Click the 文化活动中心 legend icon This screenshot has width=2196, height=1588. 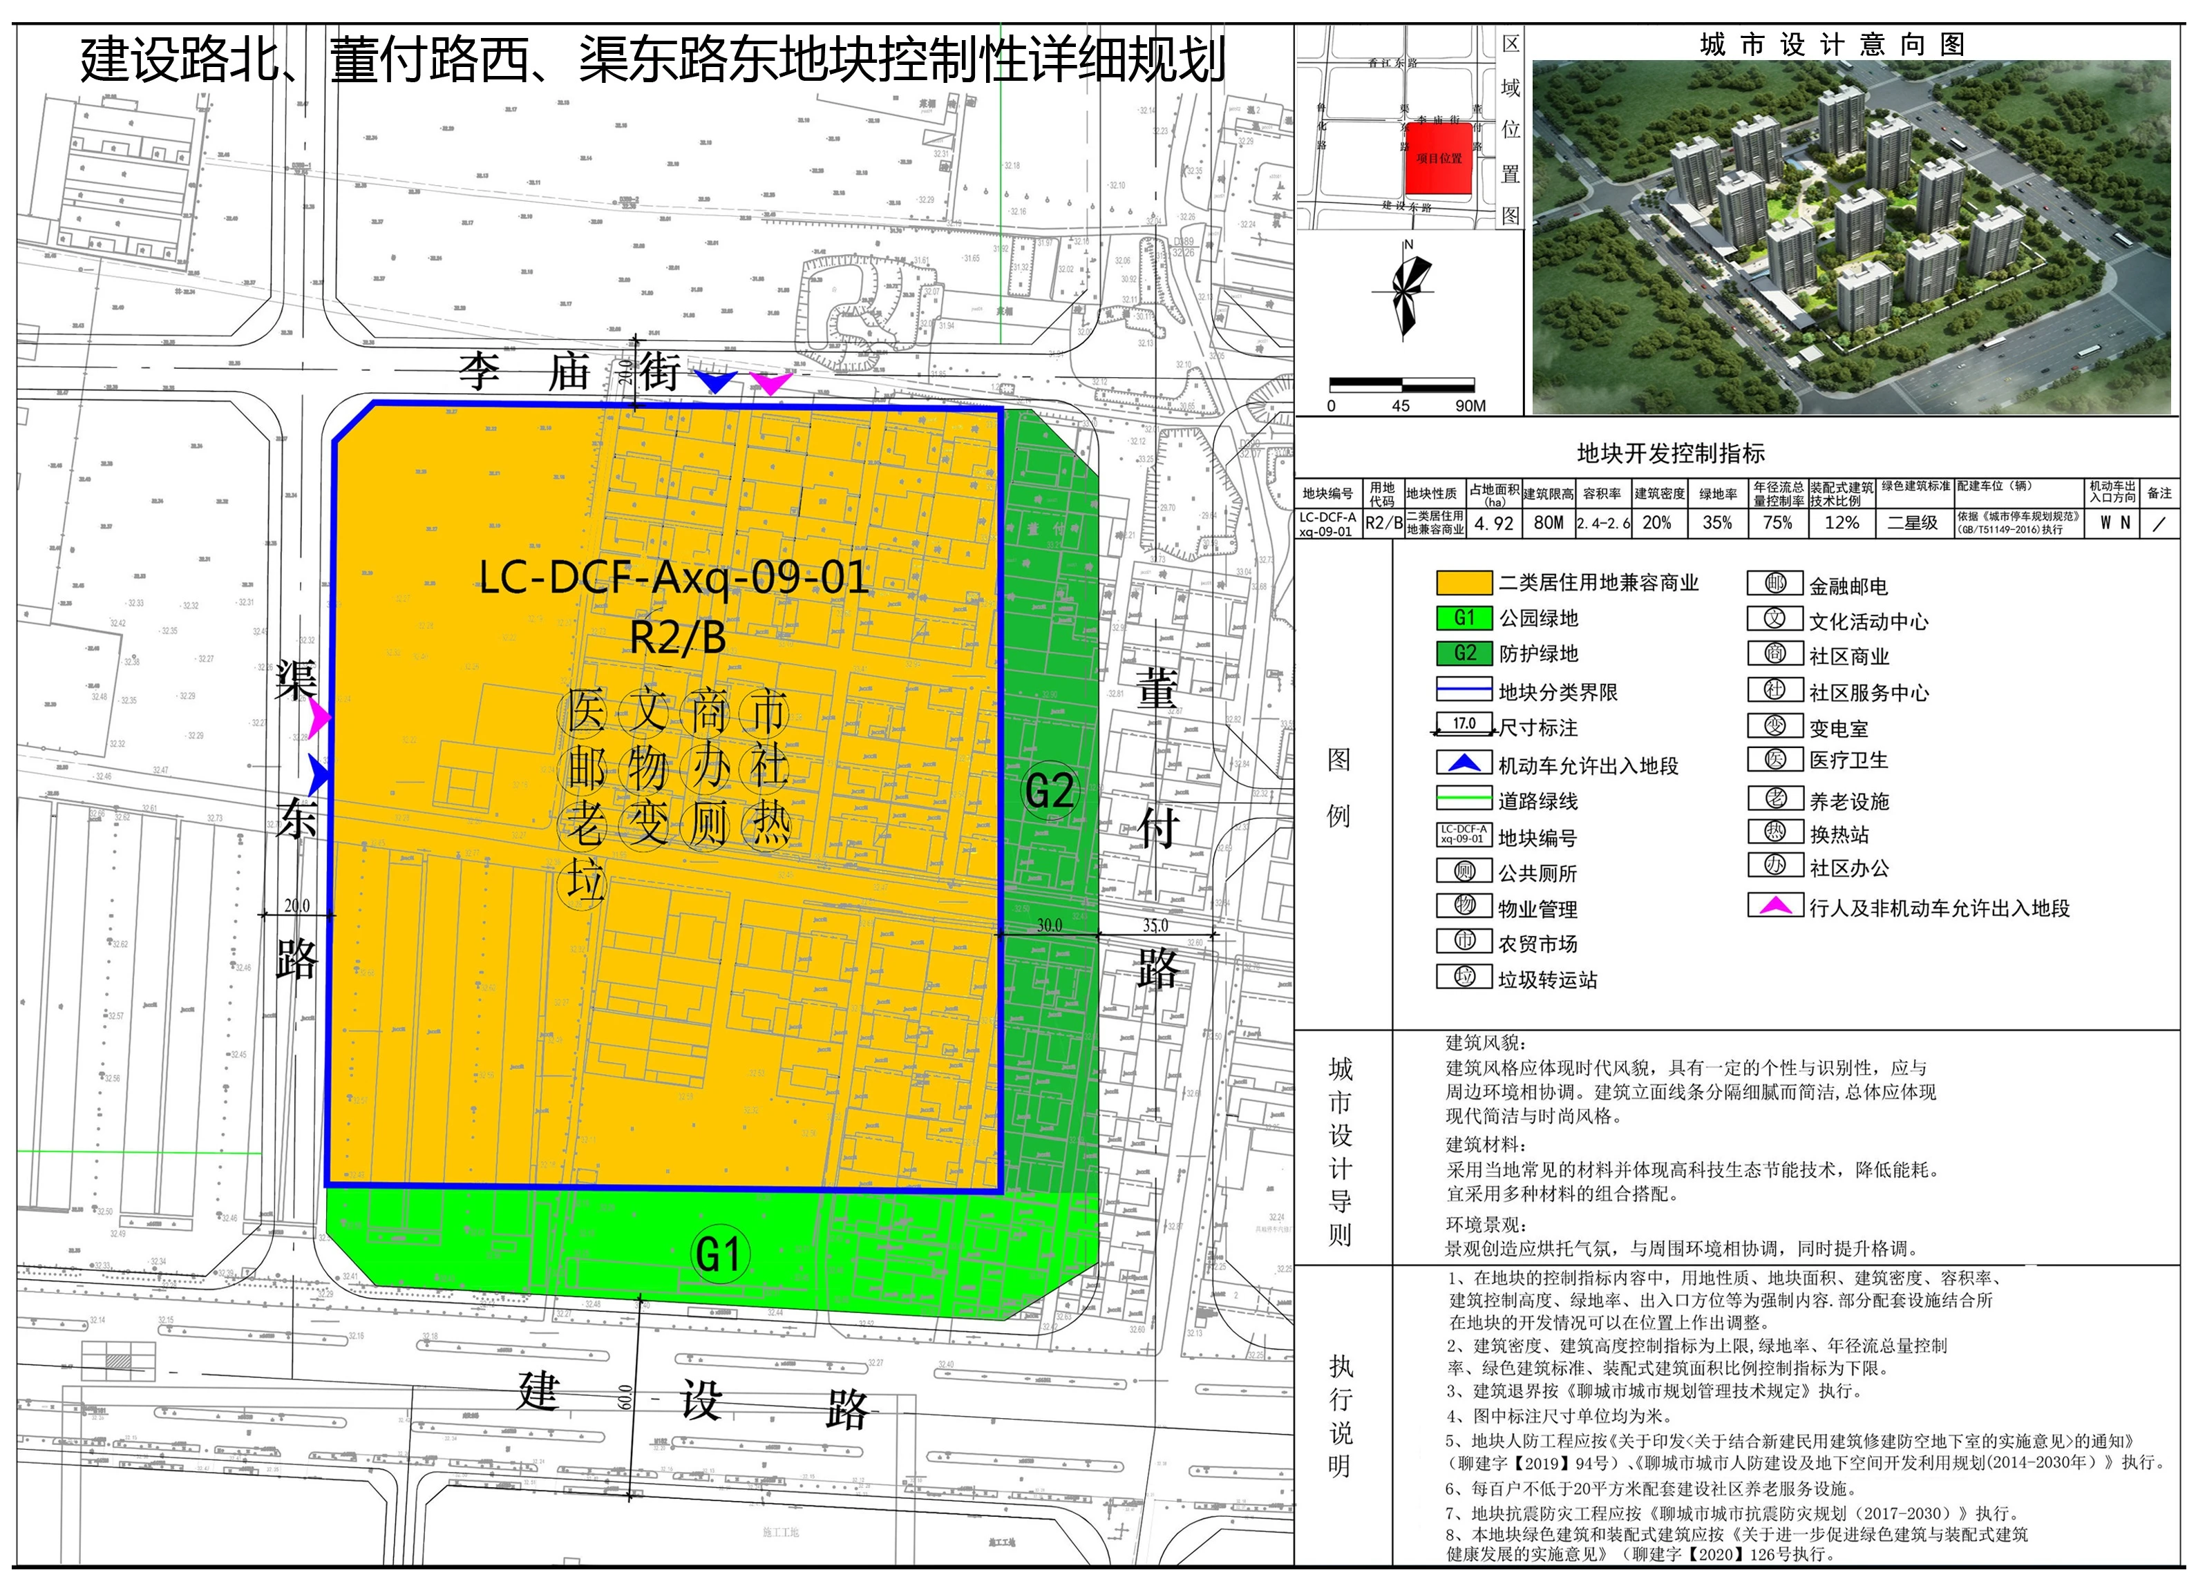pyautogui.click(x=1774, y=618)
